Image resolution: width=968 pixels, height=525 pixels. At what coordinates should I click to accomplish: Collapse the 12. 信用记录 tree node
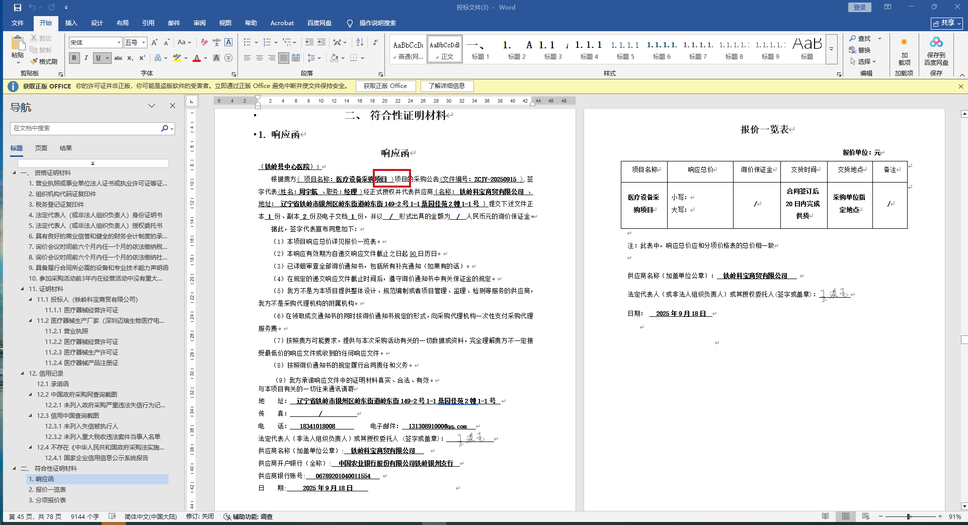22,374
